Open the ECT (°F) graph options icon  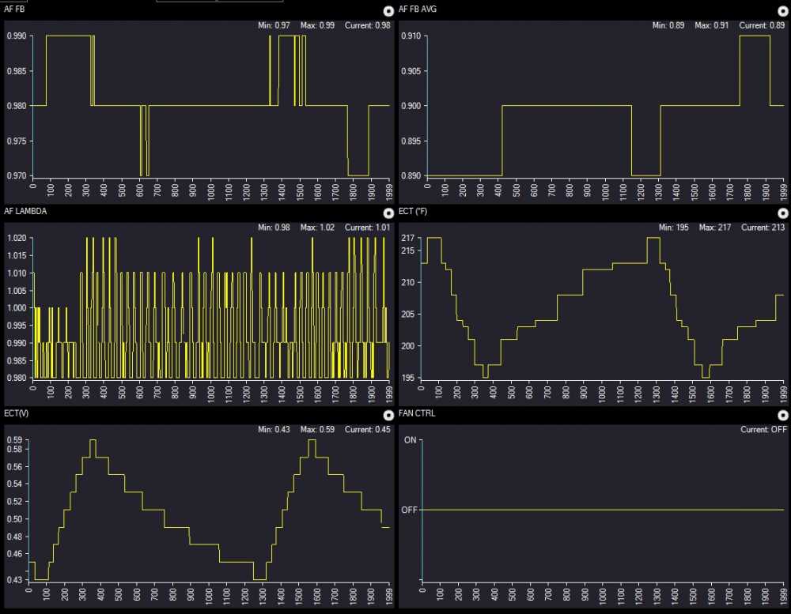point(783,213)
